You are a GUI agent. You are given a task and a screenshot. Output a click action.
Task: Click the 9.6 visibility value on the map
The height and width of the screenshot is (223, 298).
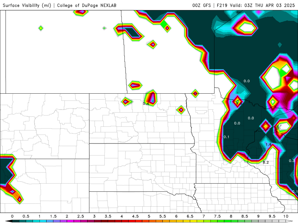click(x=239, y=103)
